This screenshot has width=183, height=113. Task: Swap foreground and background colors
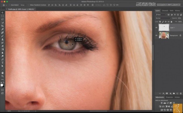[x=3, y=83]
